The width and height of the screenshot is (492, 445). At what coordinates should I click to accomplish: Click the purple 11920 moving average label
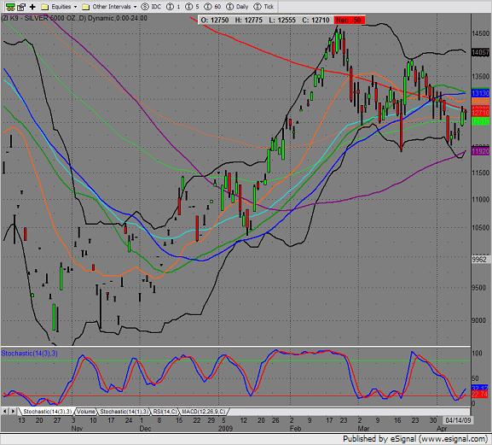pyautogui.click(x=480, y=151)
